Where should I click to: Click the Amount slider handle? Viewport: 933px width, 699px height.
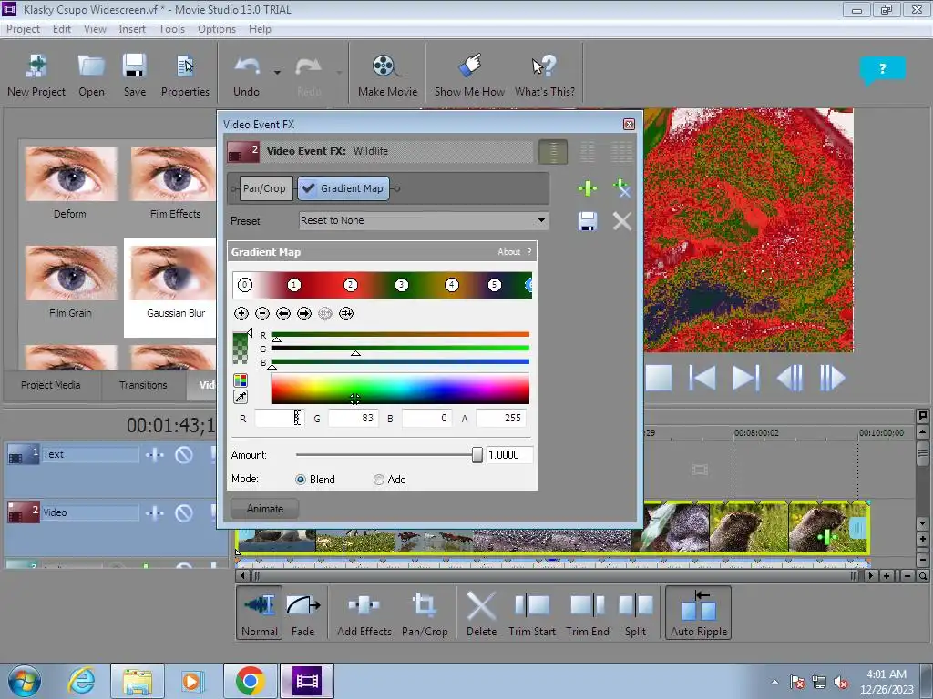pyautogui.click(x=477, y=455)
